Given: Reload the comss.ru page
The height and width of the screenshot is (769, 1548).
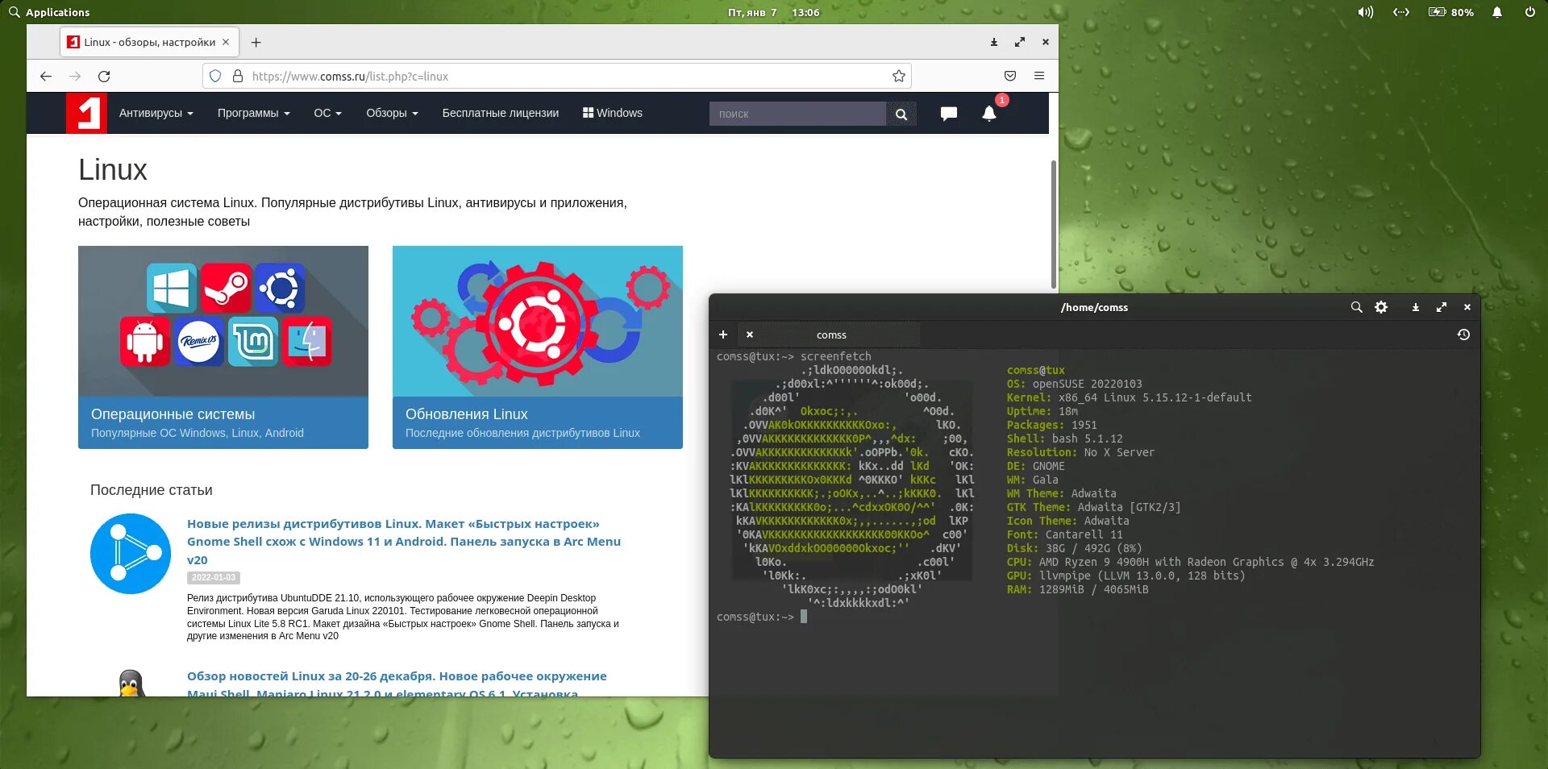Looking at the screenshot, I should (x=104, y=76).
